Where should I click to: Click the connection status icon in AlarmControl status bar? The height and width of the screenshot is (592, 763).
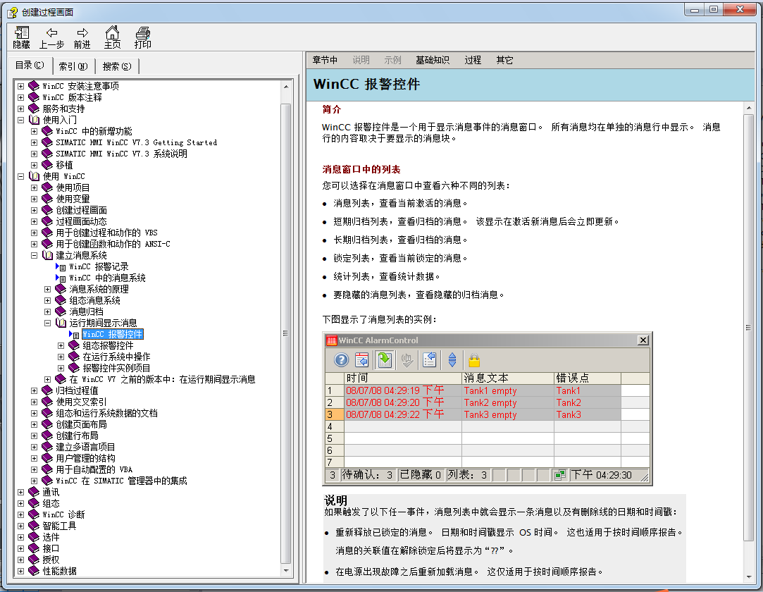point(559,475)
